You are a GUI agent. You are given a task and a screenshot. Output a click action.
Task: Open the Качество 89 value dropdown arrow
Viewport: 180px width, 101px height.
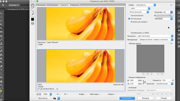[171, 12]
